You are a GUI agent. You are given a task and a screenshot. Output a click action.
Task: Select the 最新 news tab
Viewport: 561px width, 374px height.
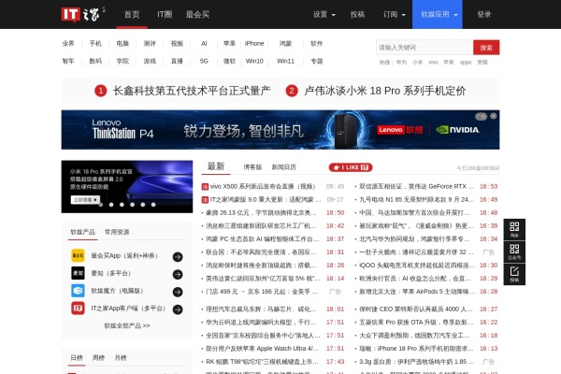(x=216, y=166)
